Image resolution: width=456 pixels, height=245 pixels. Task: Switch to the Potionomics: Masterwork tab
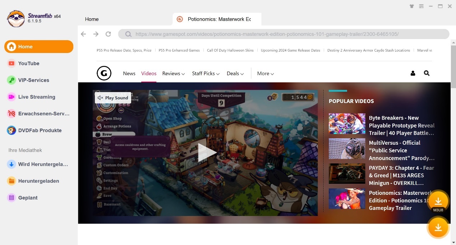tap(217, 19)
